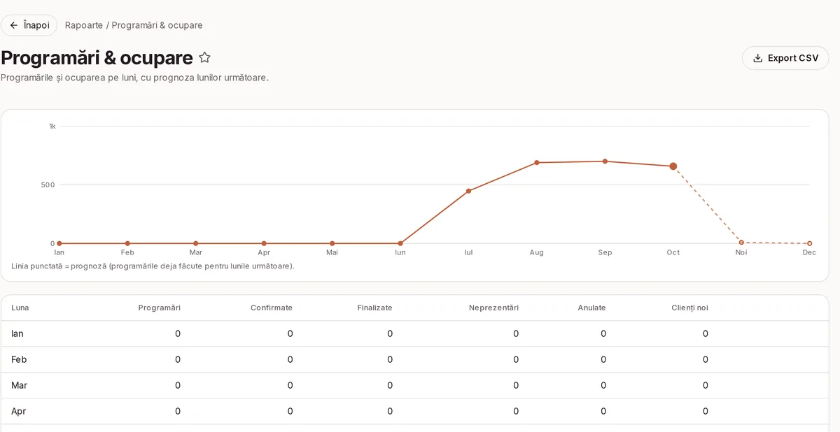
Task: Click the Linia punctată forecast note
Action: point(153,266)
